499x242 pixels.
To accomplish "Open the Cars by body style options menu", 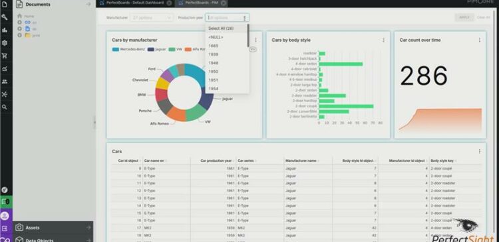I will [383, 40].
